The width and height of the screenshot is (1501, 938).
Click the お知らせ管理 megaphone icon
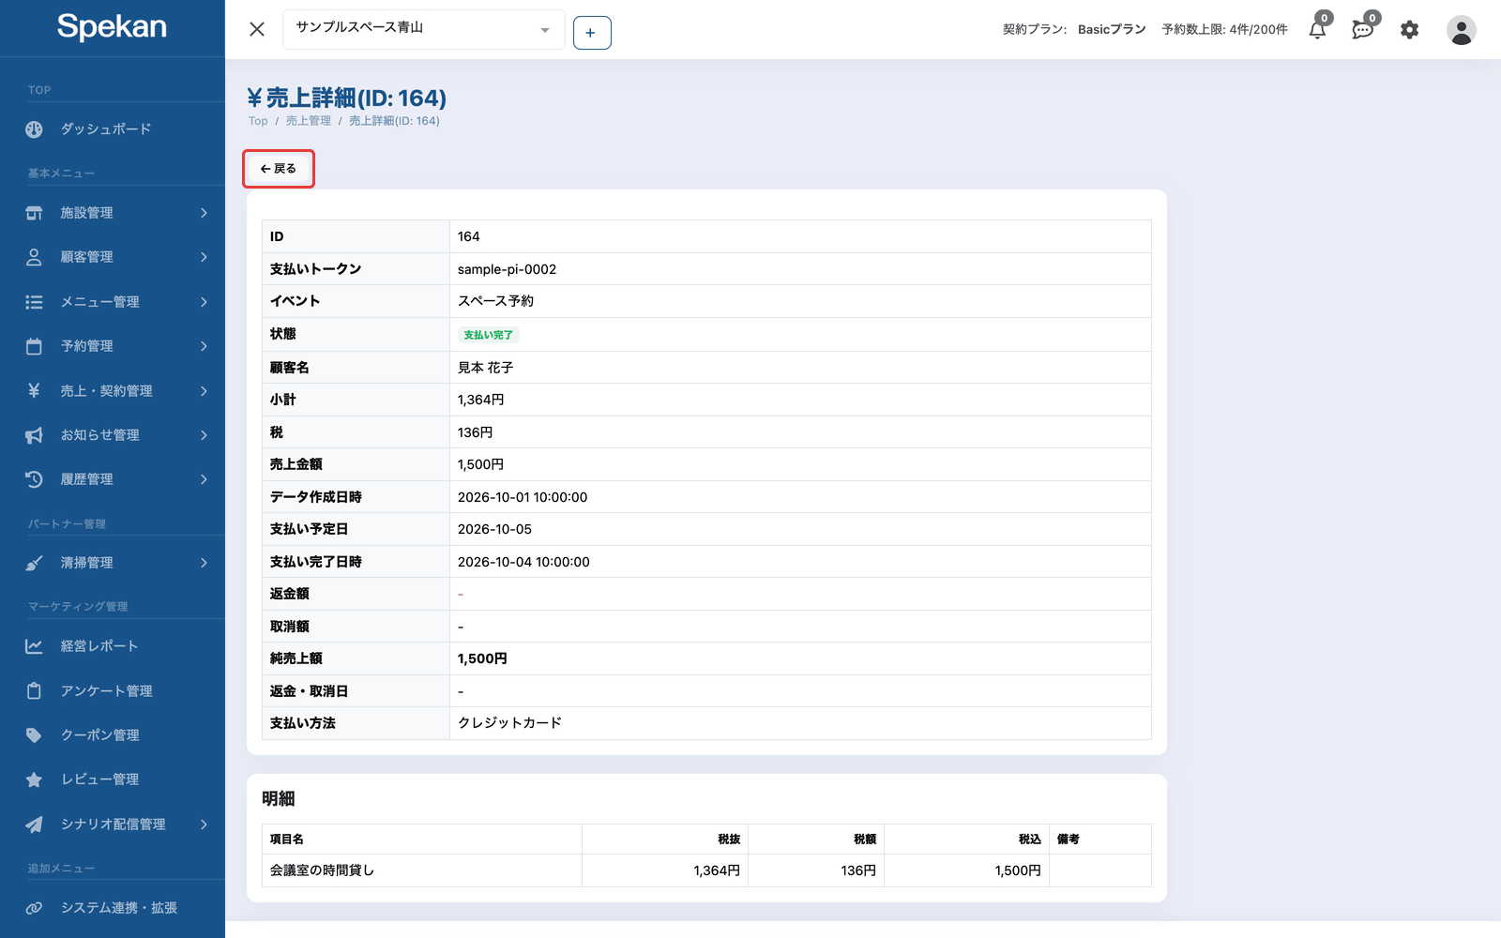pyautogui.click(x=34, y=435)
